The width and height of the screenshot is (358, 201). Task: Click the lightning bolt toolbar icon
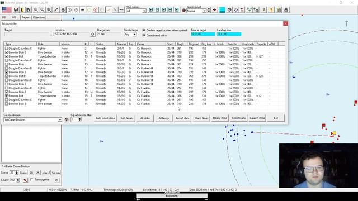(x=263, y=10)
